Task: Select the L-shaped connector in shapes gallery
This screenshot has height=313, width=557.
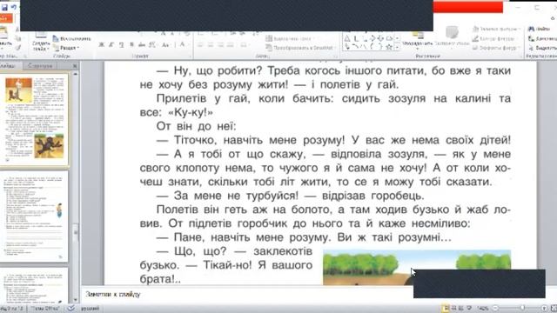Action: click(356, 38)
